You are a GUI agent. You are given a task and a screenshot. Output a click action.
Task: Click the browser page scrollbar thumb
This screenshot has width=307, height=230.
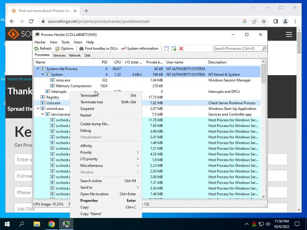click(299, 43)
